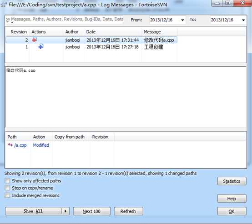This screenshot has height=224, width=252.
Task: Click the Show All button
Action: point(33,211)
